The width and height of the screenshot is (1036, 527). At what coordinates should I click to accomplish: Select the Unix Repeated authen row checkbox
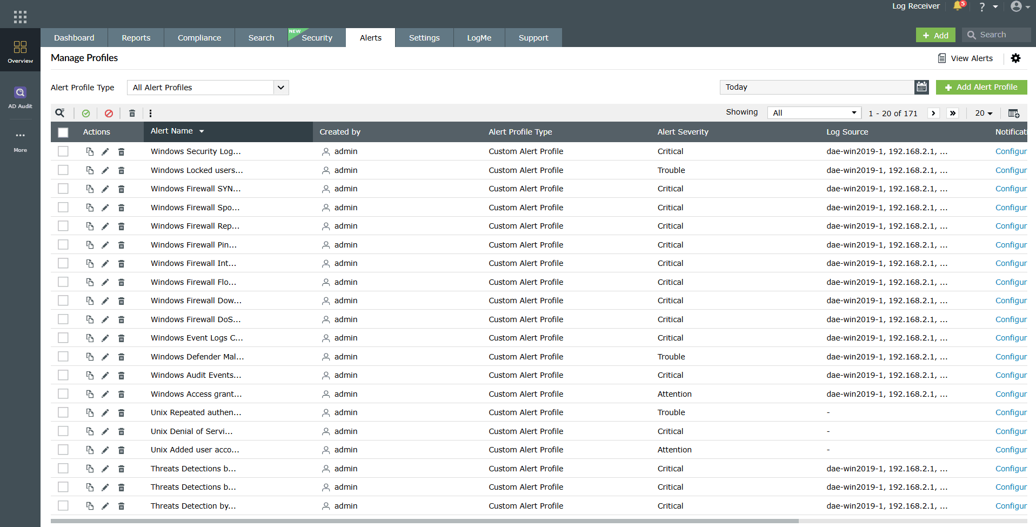click(x=63, y=412)
